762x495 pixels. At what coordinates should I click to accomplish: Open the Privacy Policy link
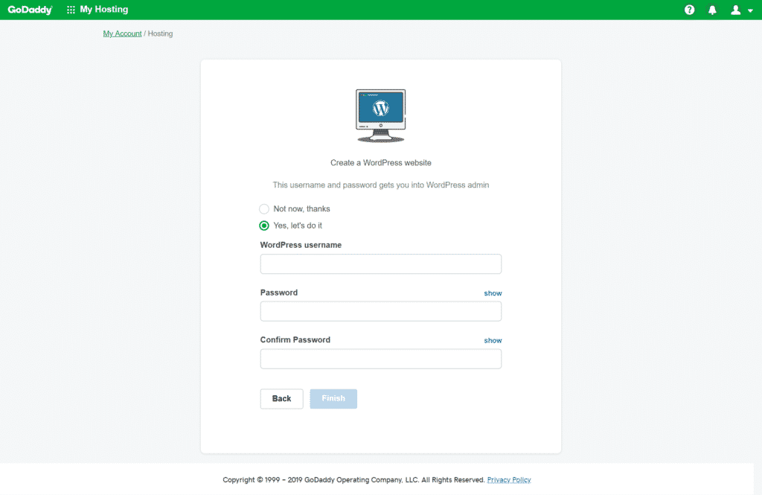[509, 480]
